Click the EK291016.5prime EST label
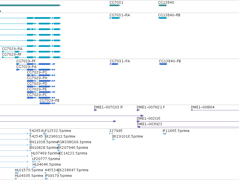 coord(128,136)
